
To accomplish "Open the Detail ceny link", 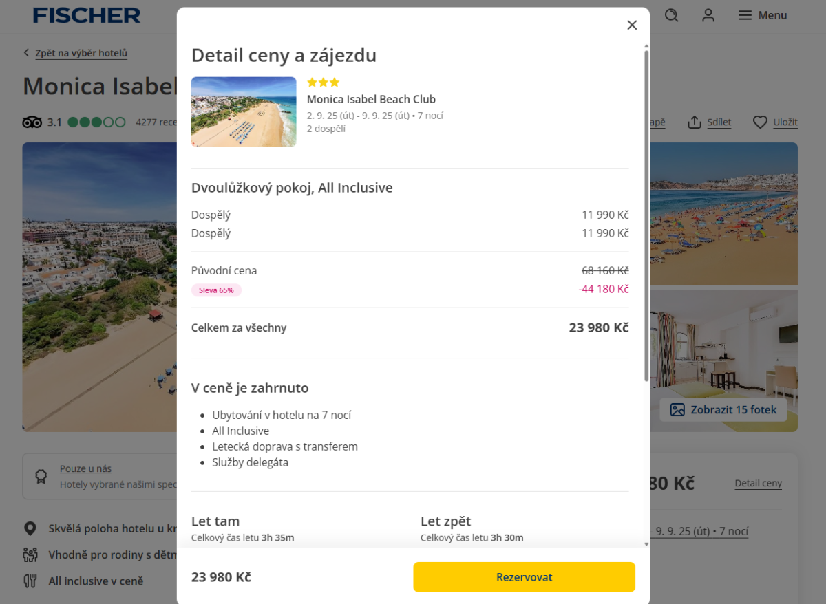I will tap(758, 483).
